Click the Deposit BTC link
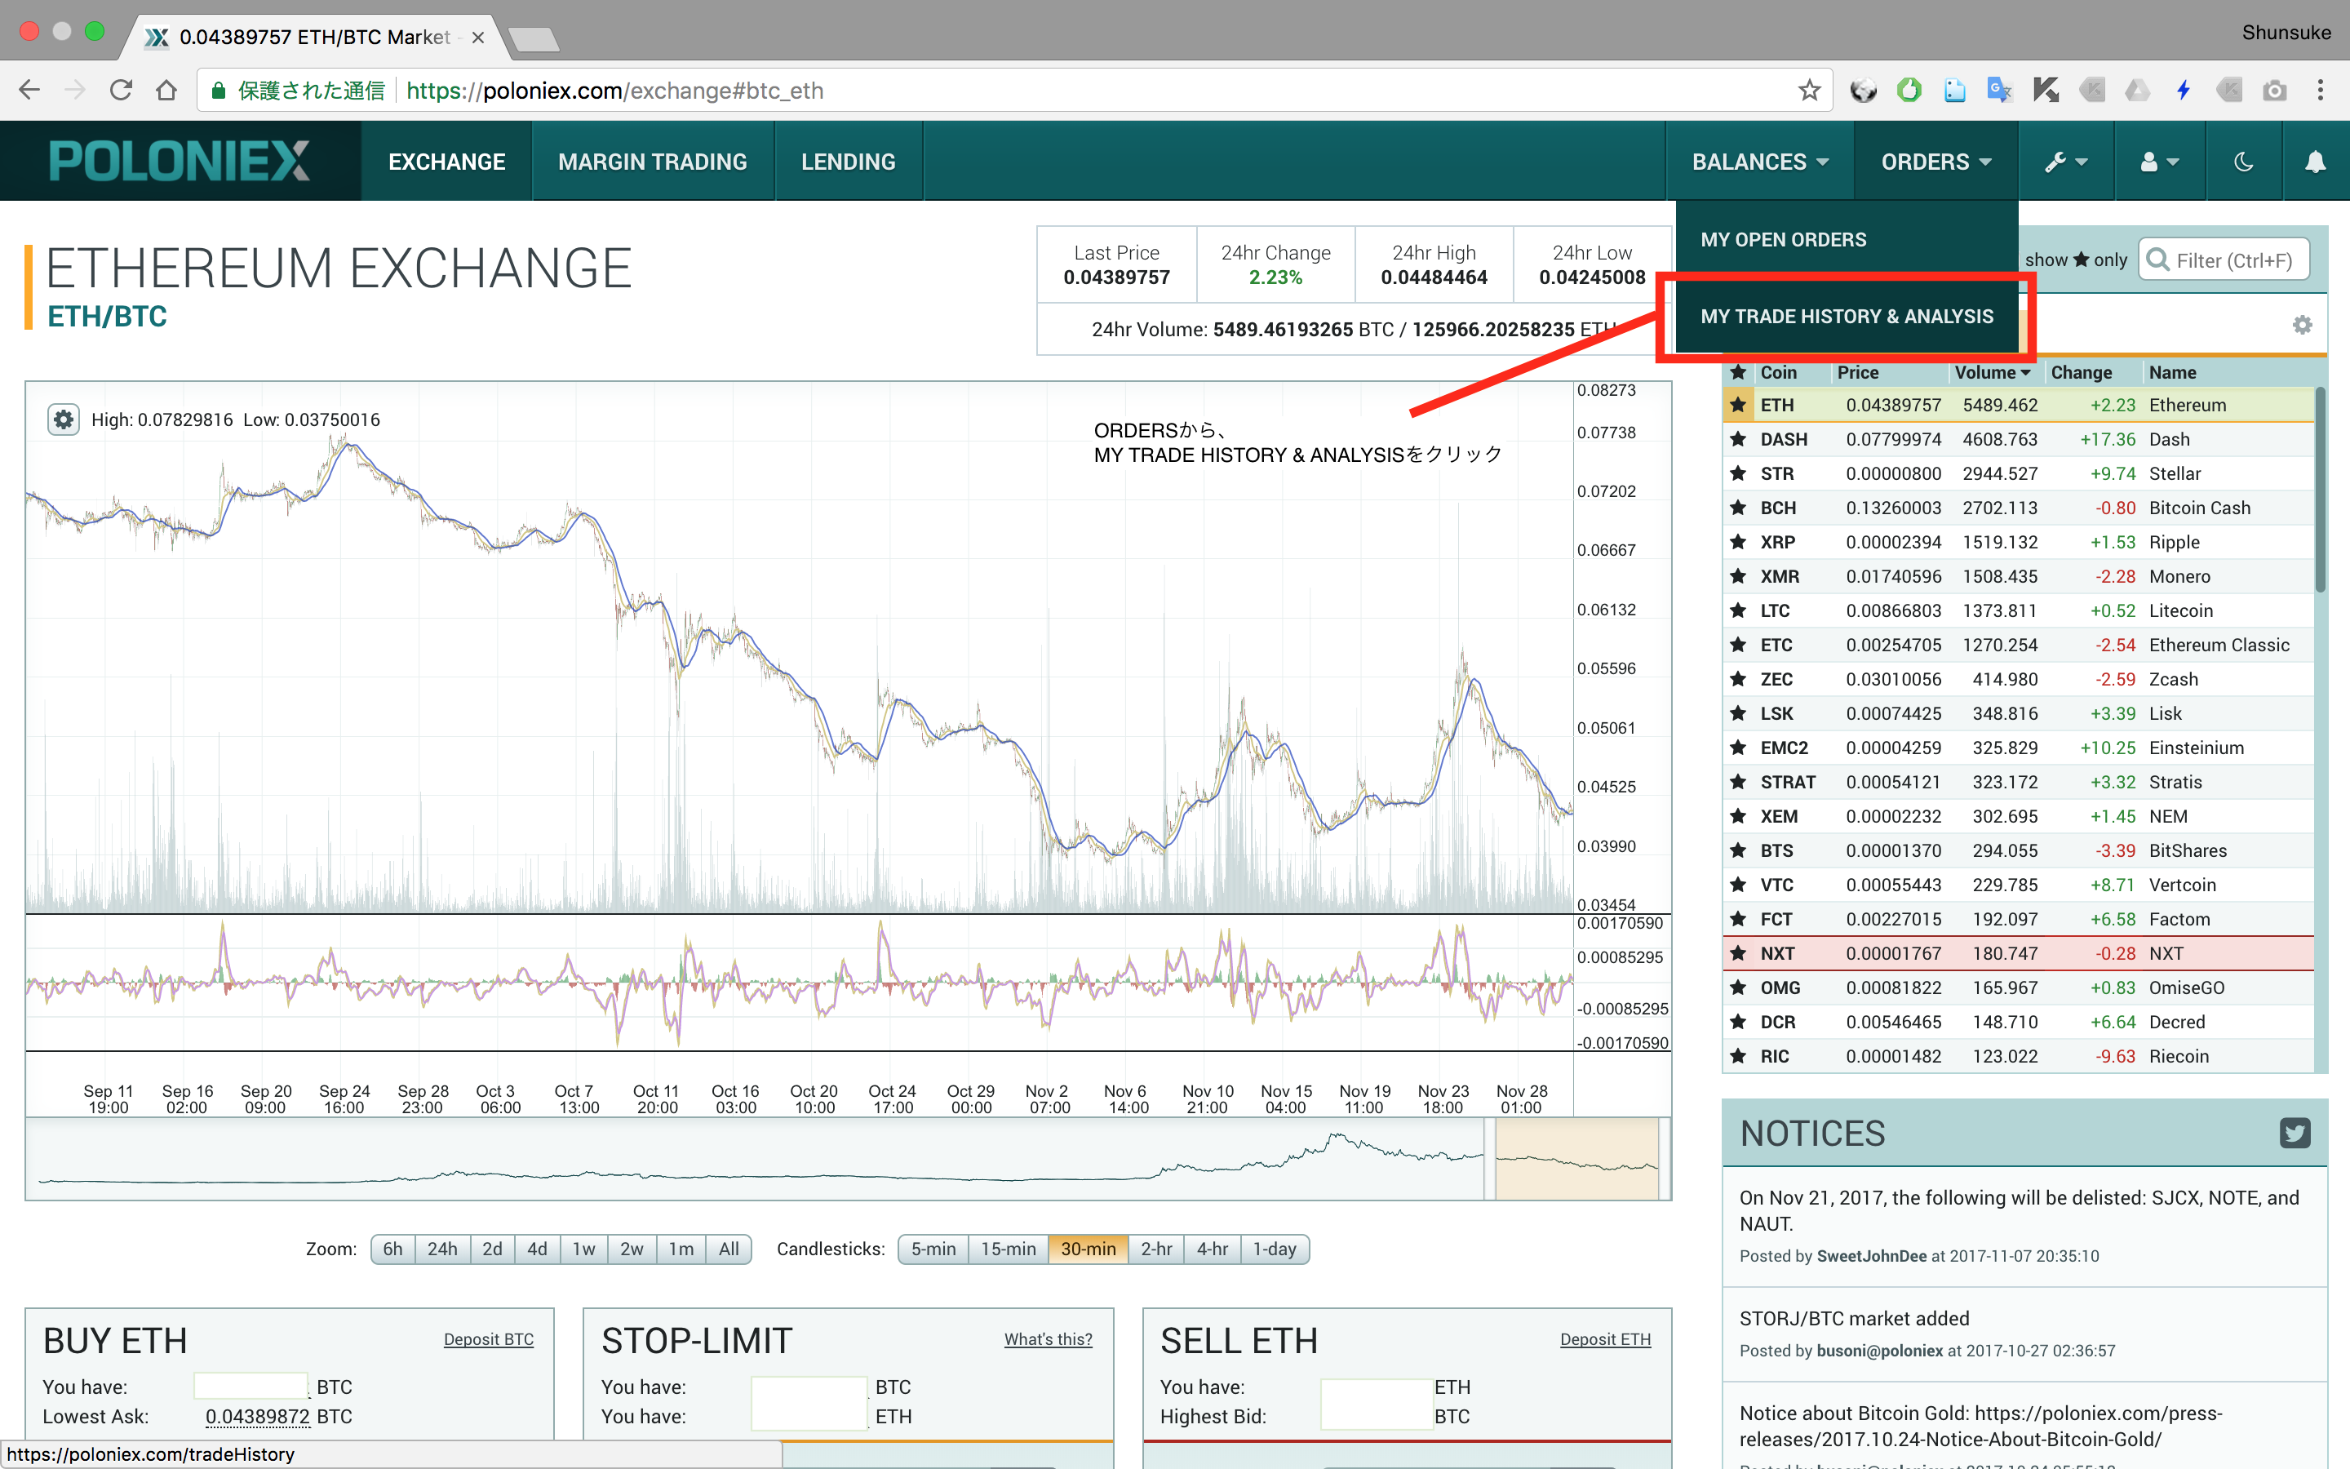2350x1469 pixels. [489, 1338]
